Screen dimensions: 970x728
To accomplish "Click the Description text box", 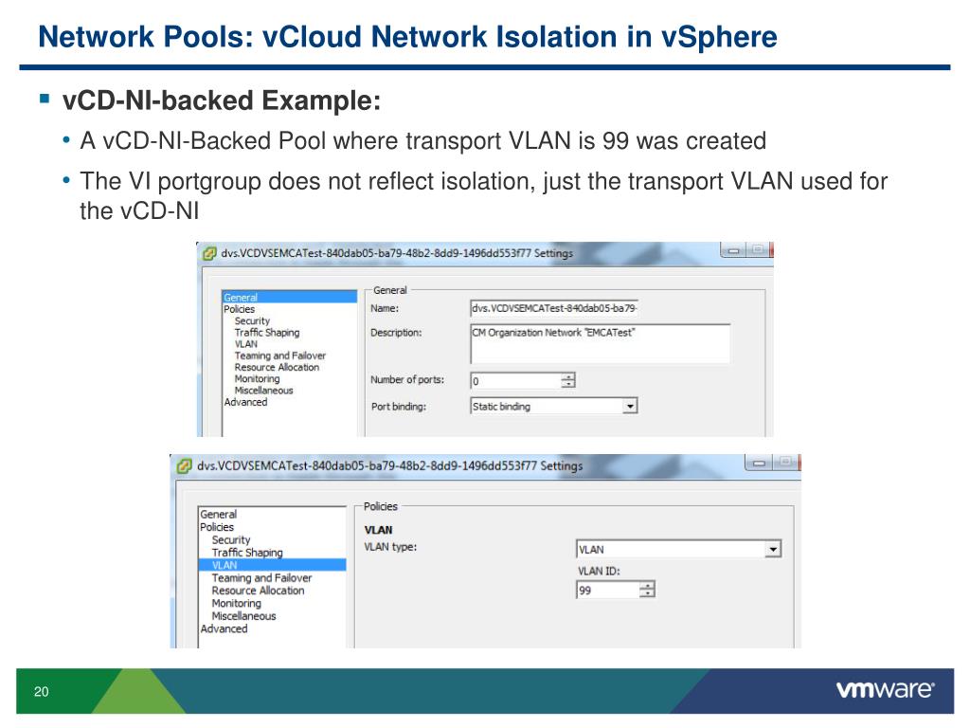I will coord(600,343).
